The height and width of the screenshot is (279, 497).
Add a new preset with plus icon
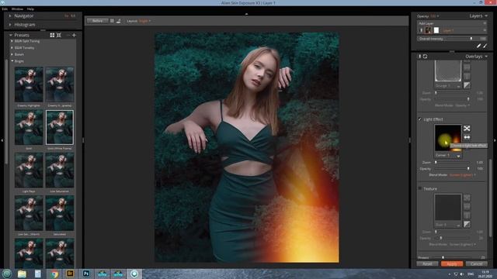pos(75,35)
